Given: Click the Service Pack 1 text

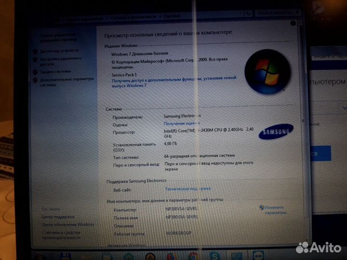Looking at the screenshot, I should (x=124, y=75).
